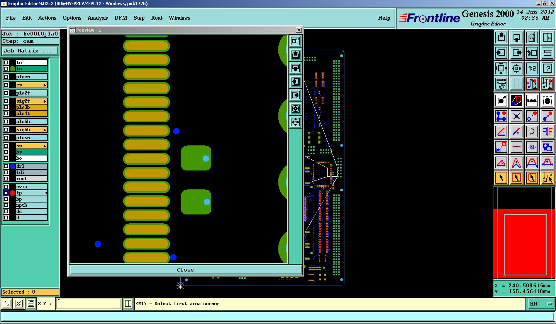Open the Rout menu
Image resolution: width=556 pixels, height=324 pixels.
(157, 18)
